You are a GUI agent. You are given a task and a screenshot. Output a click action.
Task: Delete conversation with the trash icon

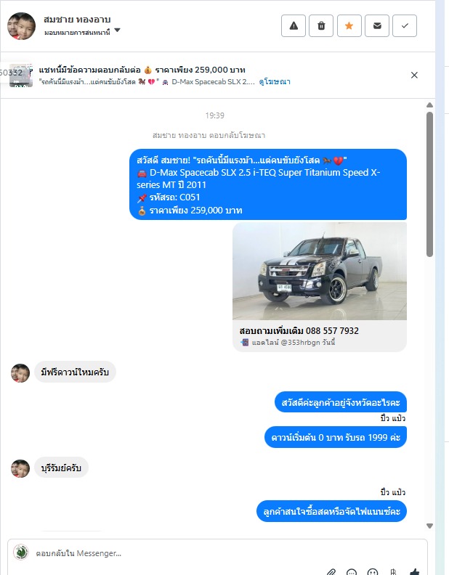(321, 25)
